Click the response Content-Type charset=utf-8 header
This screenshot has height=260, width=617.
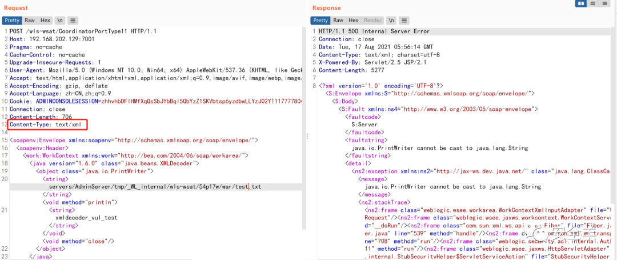click(x=379, y=55)
